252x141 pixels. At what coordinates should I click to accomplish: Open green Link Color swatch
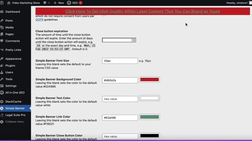tap(150, 117)
